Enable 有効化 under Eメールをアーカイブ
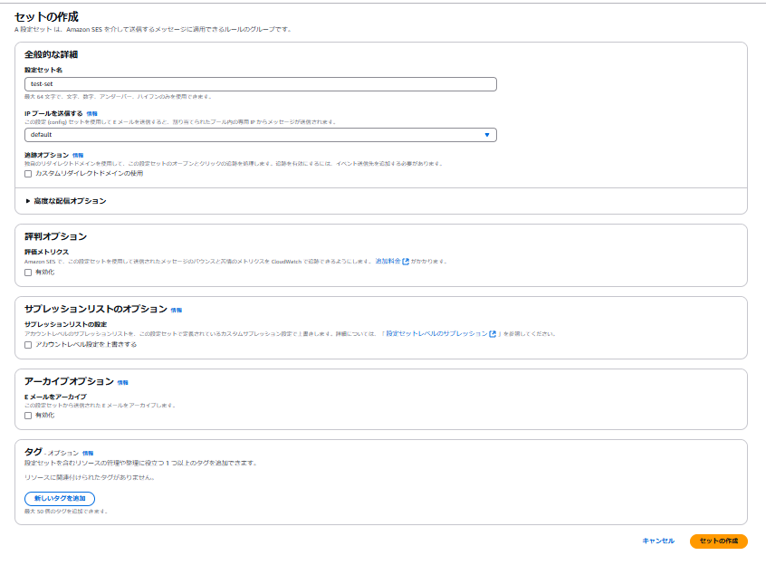Viewport: 766px width, 565px height. point(28,415)
